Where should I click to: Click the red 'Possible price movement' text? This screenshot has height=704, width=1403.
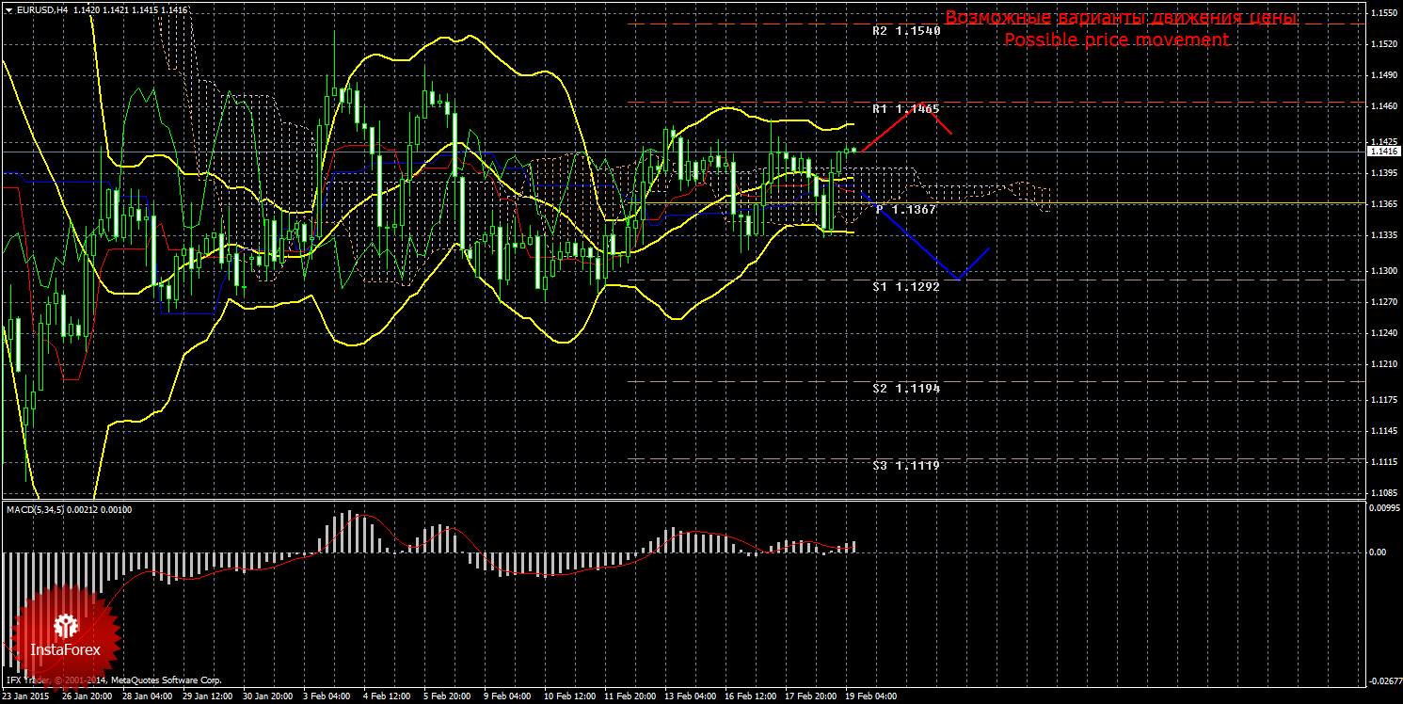(x=1116, y=40)
